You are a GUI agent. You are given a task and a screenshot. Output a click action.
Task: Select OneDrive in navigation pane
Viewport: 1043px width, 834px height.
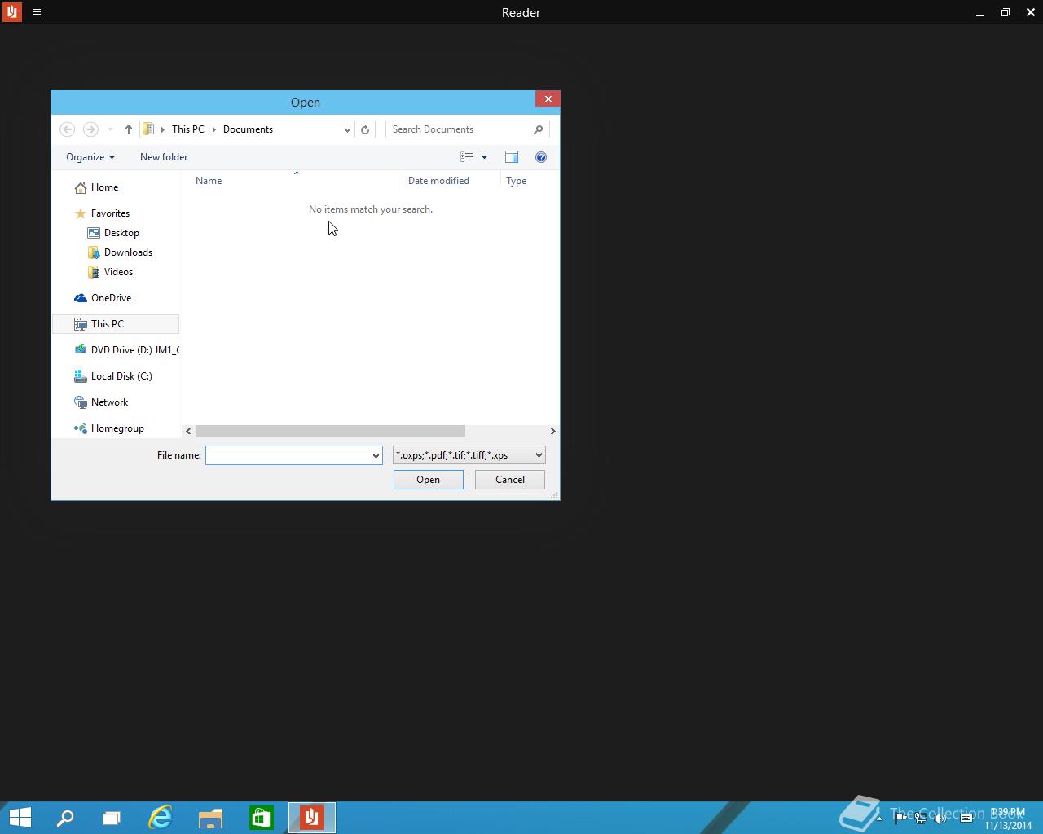click(x=111, y=298)
